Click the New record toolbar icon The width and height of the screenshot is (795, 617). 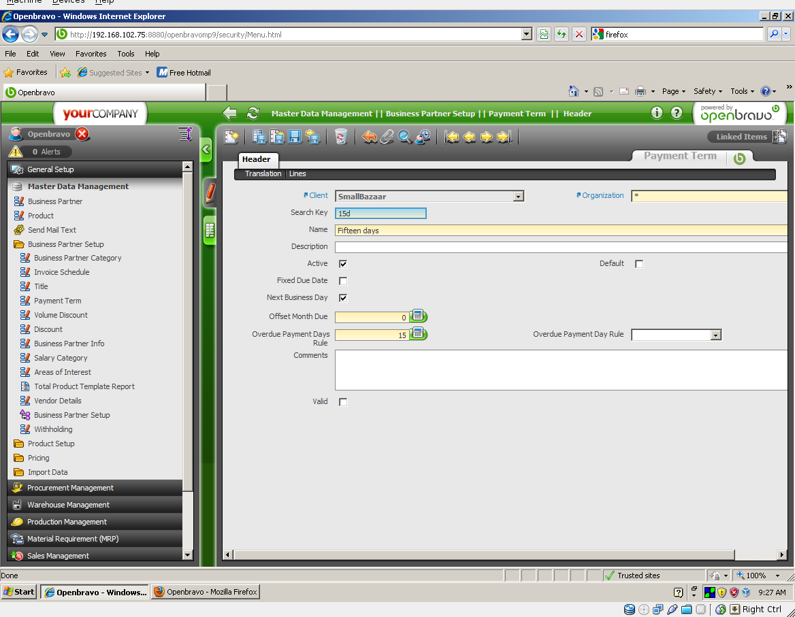232,137
